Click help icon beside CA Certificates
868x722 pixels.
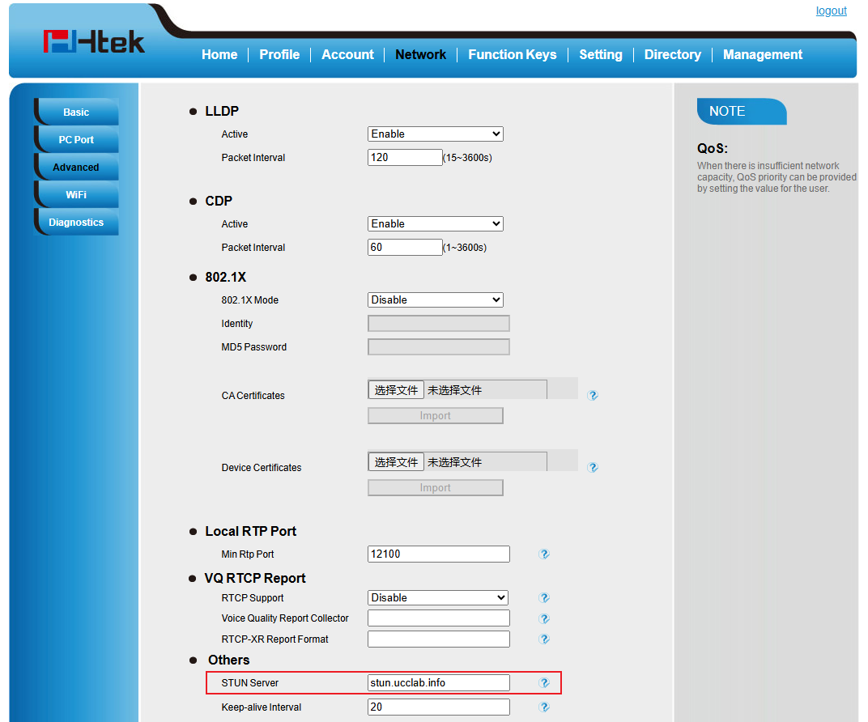click(593, 396)
